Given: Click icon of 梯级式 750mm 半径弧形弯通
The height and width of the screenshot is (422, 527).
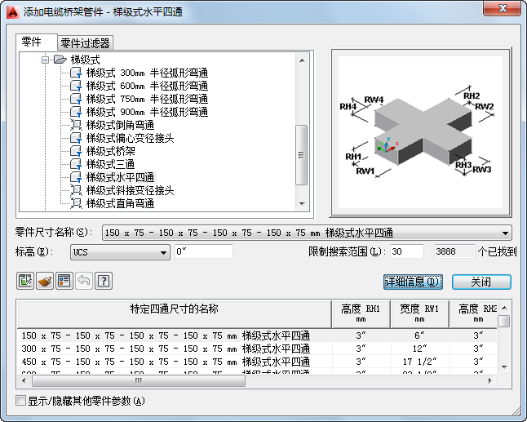Looking at the screenshot, I should click(76, 99).
